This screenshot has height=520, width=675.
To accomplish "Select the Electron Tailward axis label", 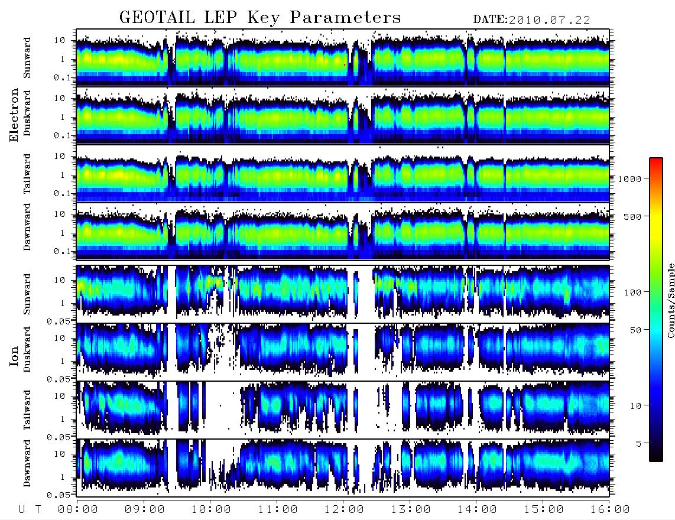I will (27, 173).
